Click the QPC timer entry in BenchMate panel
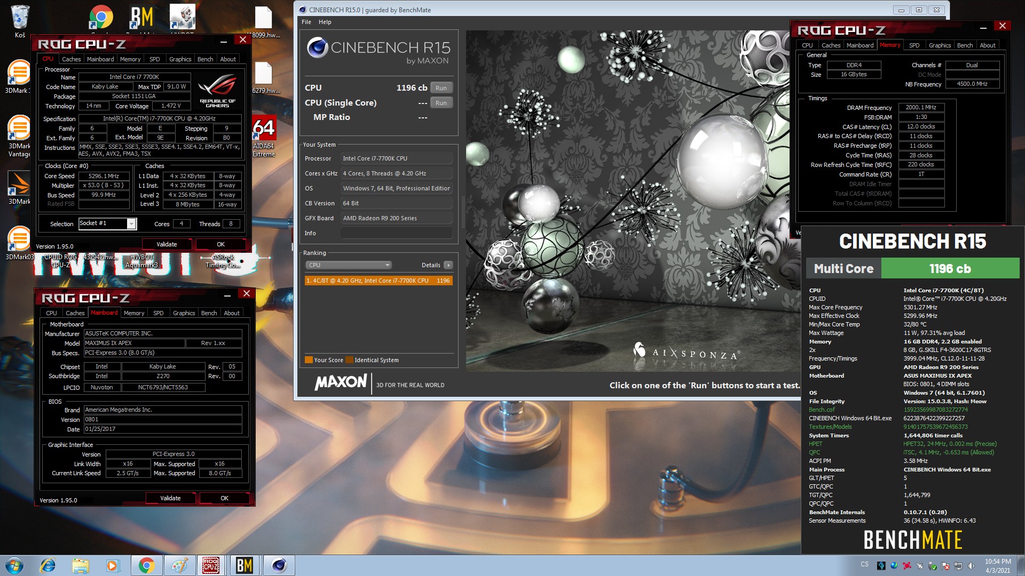The height and width of the screenshot is (576, 1025). [814, 452]
